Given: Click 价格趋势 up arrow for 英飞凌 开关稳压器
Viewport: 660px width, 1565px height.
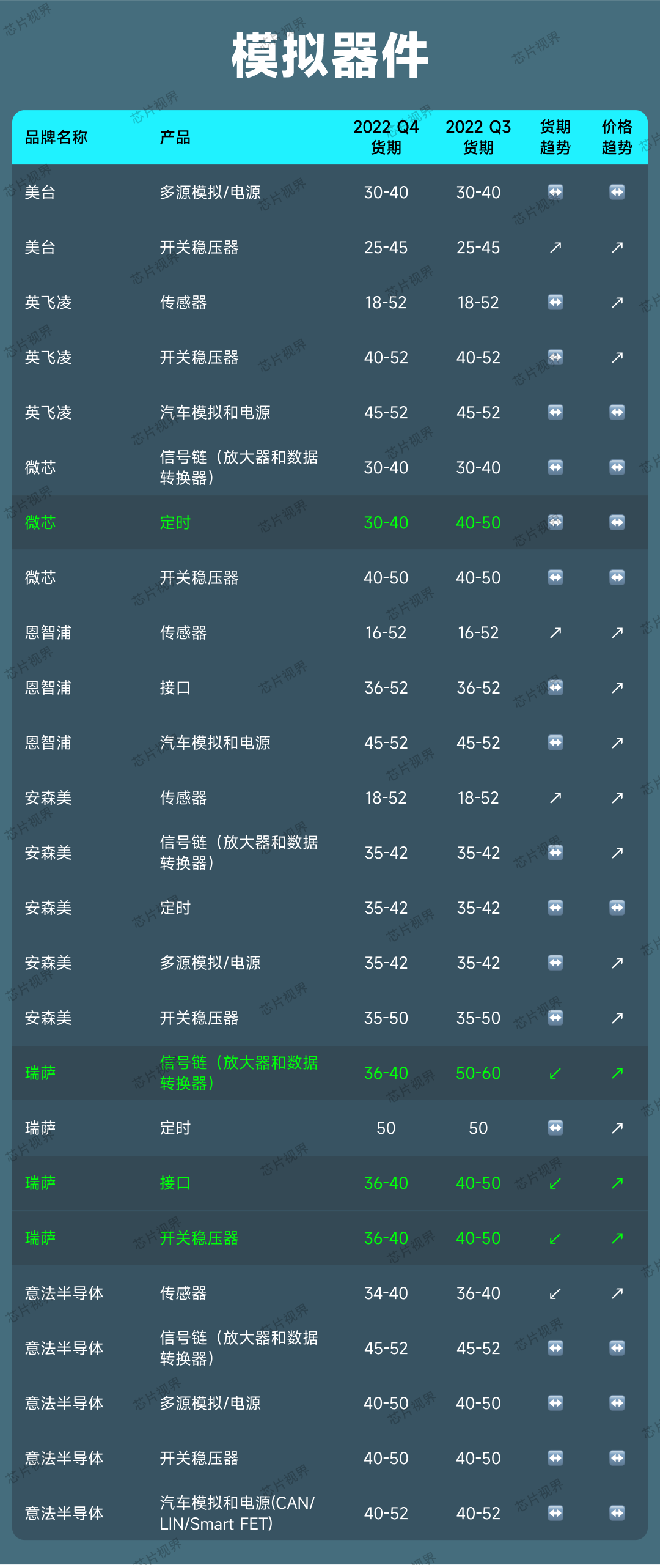Looking at the screenshot, I should (617, 357).
